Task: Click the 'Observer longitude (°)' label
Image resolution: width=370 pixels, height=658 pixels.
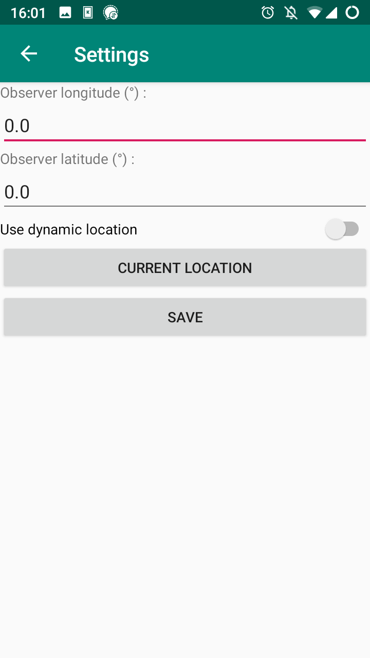Action: 73,93
